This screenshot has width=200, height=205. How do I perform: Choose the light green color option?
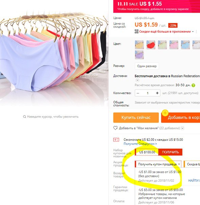pyautogui.click(x=162, y=45)
